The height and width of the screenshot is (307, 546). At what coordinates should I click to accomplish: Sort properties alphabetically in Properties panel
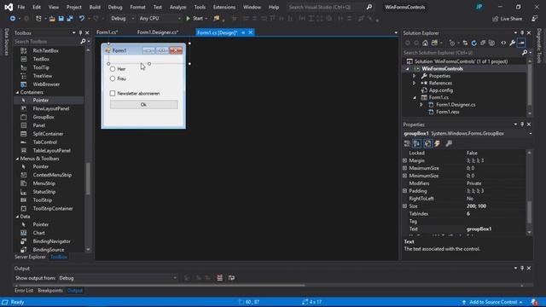(417, 143)
